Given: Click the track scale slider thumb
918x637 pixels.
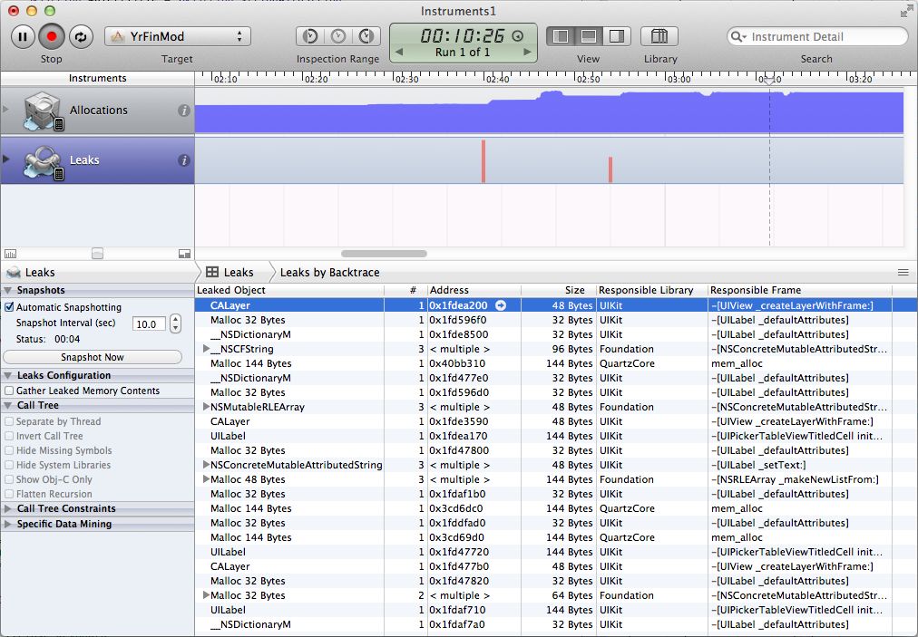Looking at the screenshot, I should click(98, 254).
